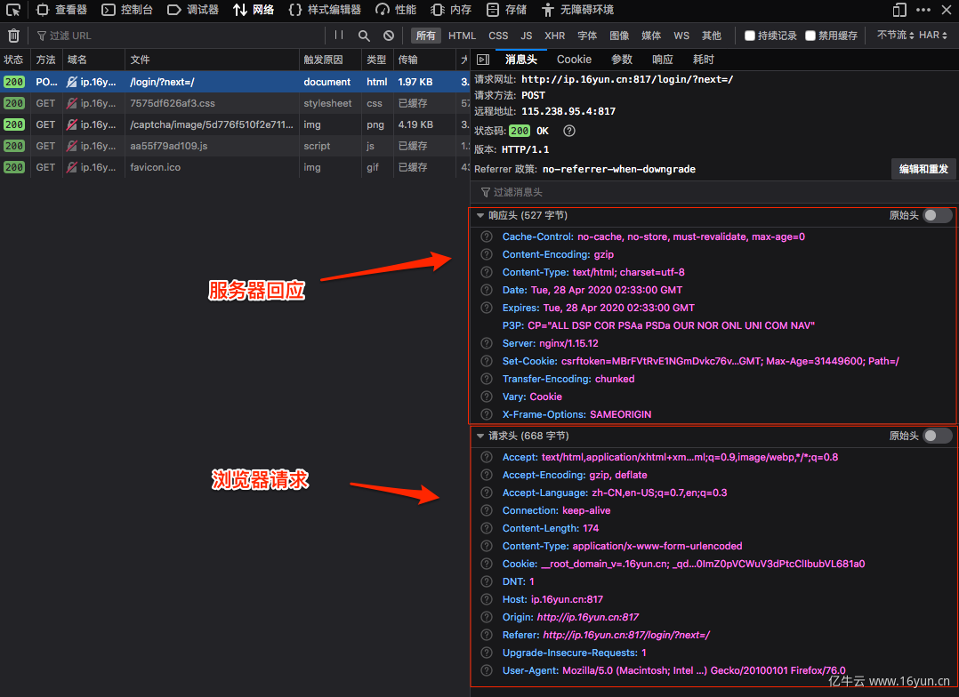This screenshot has width=959, height=697.
Task: Click help icon next to status code
Action: click(x=569, y=131)
